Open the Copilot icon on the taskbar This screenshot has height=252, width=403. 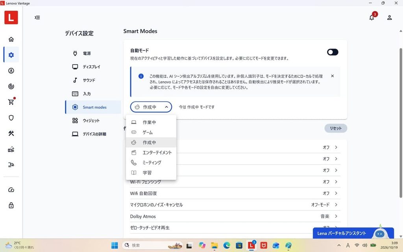202,245
